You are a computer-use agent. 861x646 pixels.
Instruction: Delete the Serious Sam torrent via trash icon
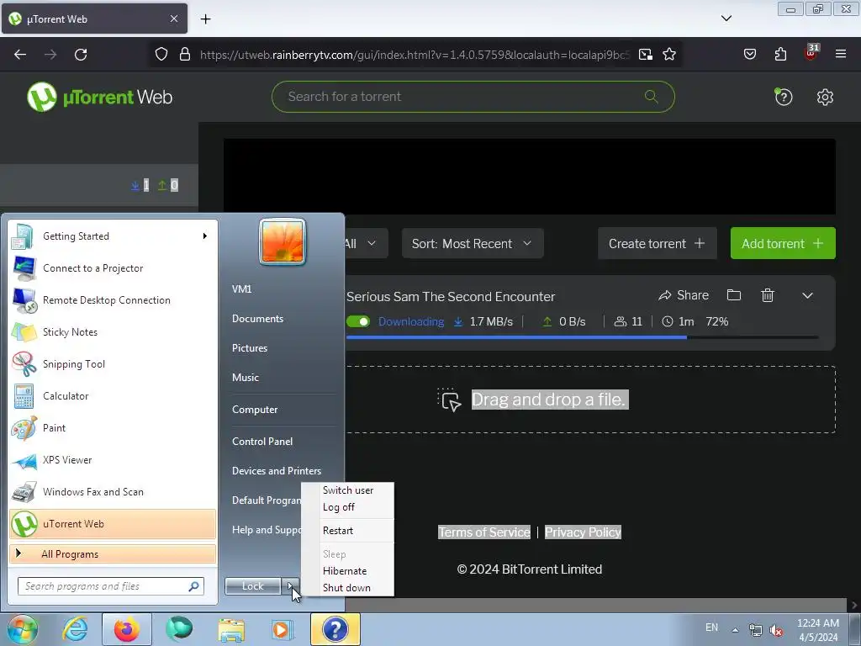pos(768,295)
